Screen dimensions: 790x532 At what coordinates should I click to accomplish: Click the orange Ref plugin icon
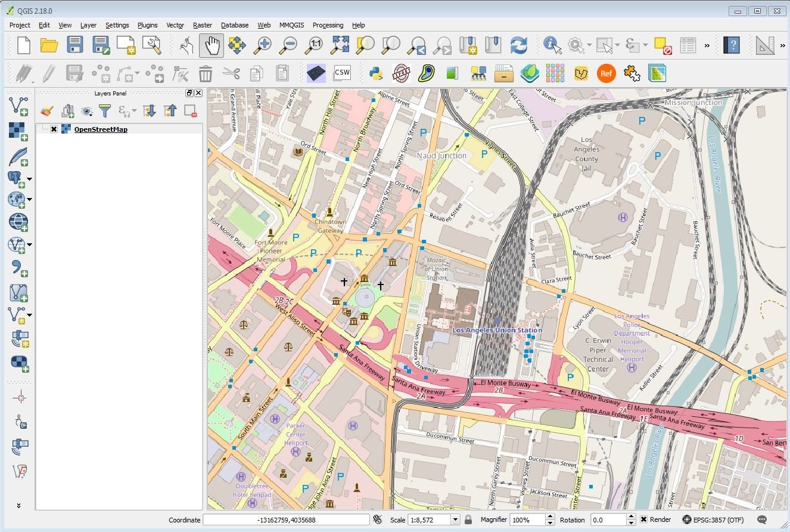[x=606, y=73]
